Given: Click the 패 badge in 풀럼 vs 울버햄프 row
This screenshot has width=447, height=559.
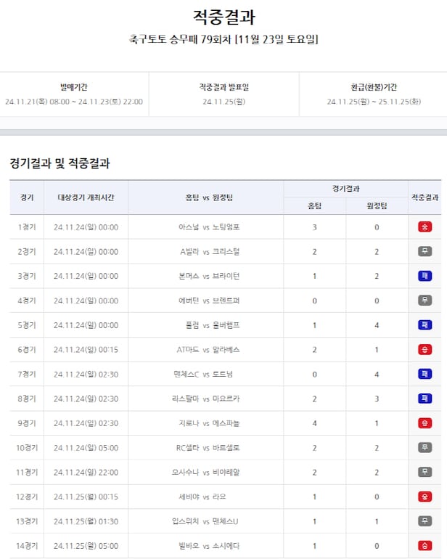Looking at the screenshot, I should [x=425, y=325].
